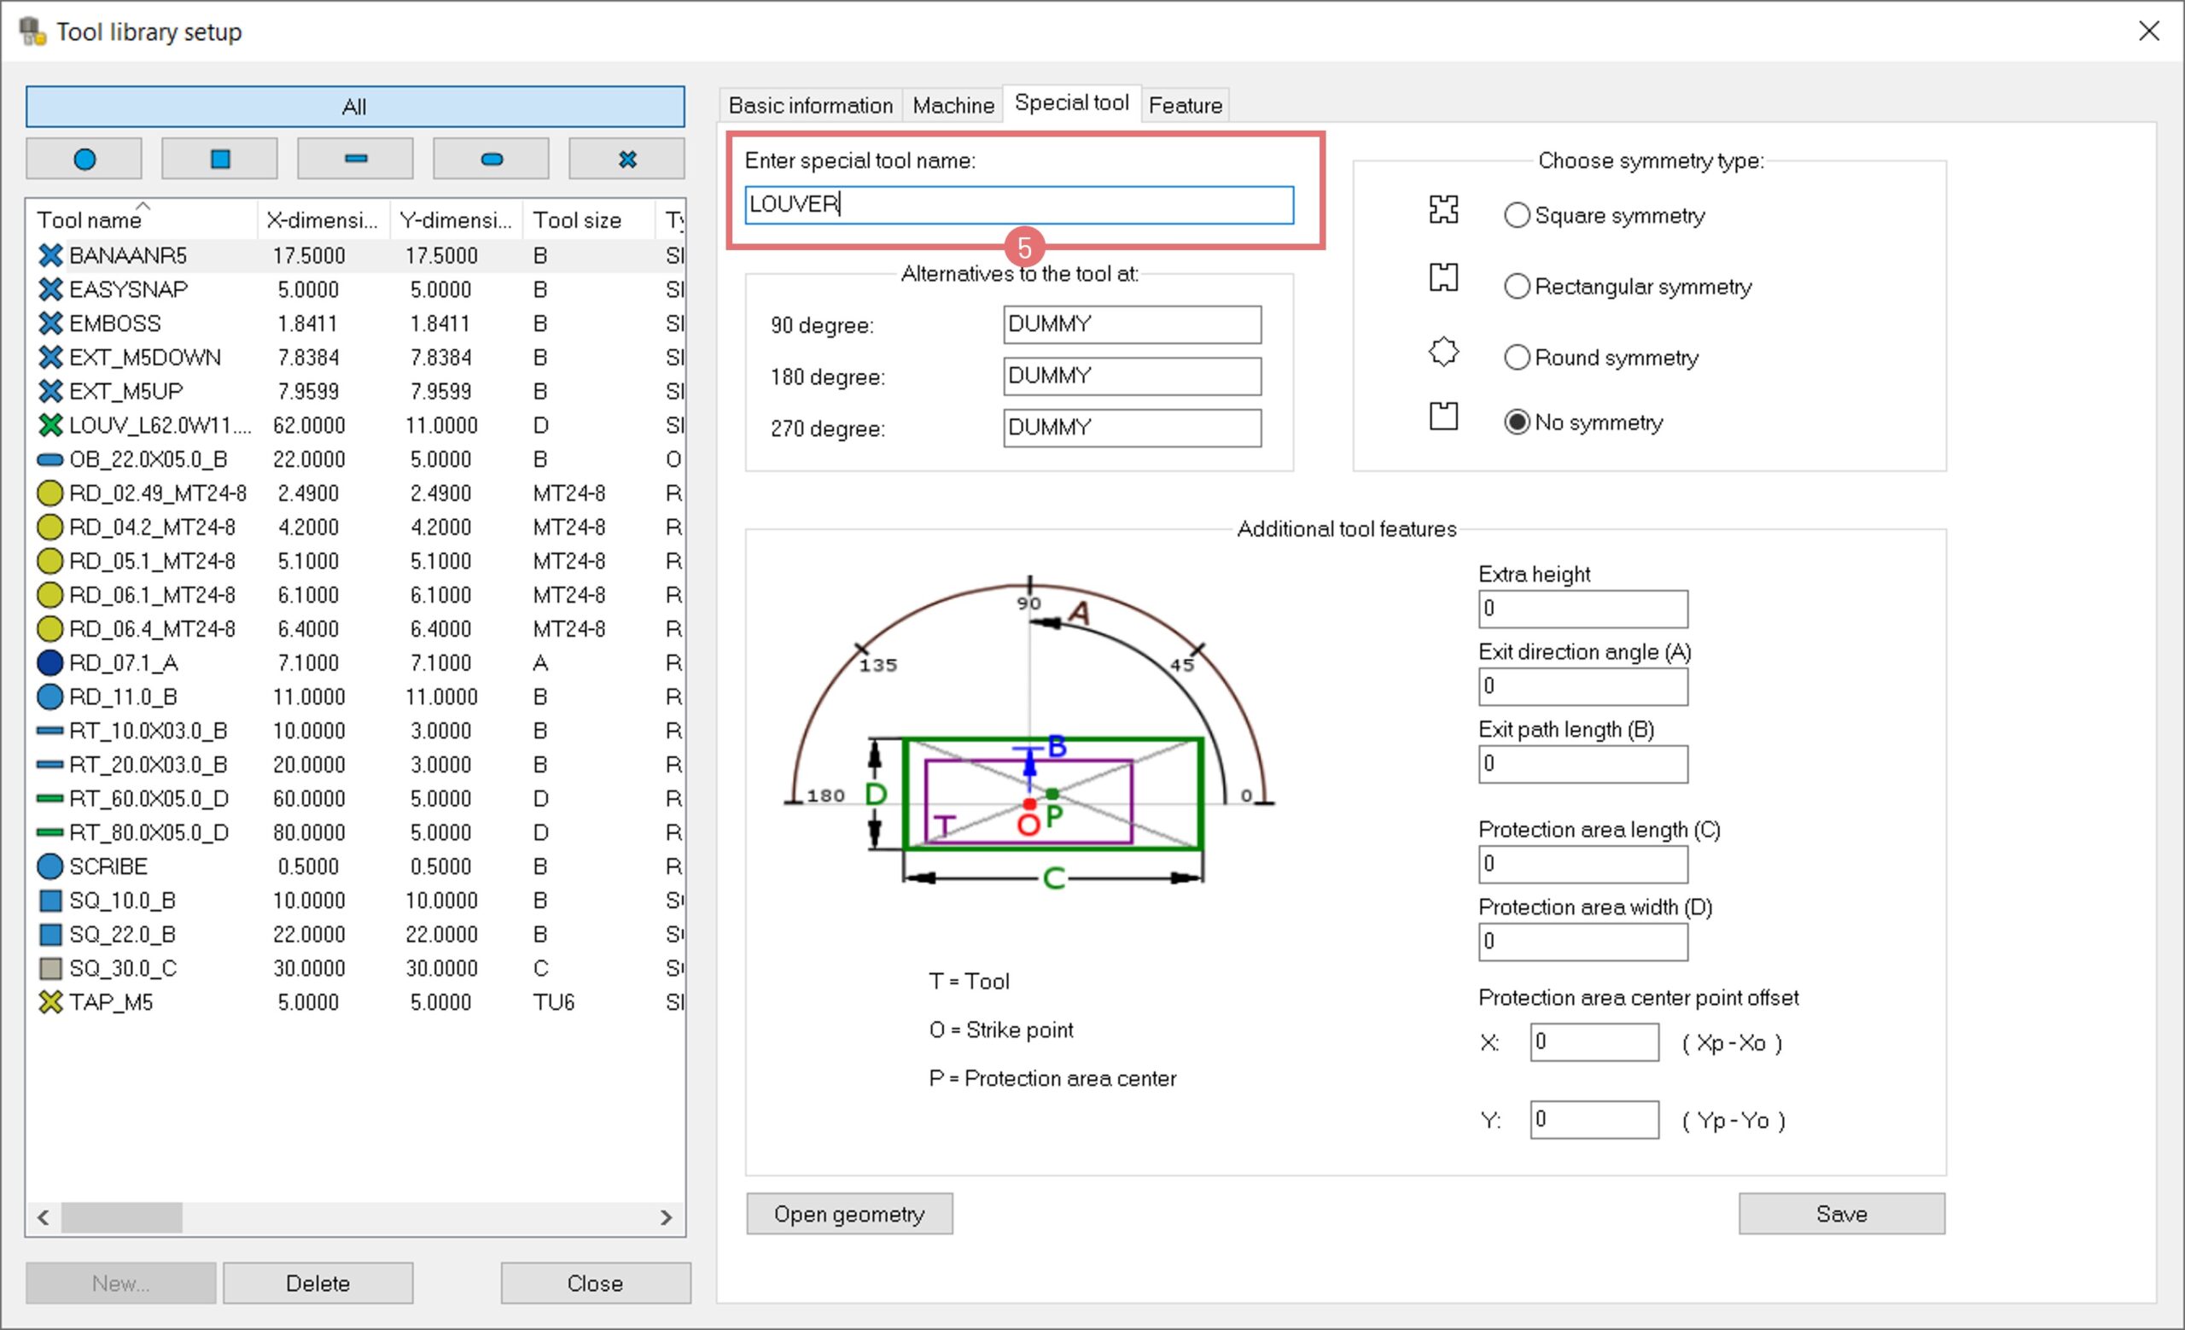Click the Extra height input field
The width and height of the screenshot is (2185, 1330).
tap(1583, 610)
